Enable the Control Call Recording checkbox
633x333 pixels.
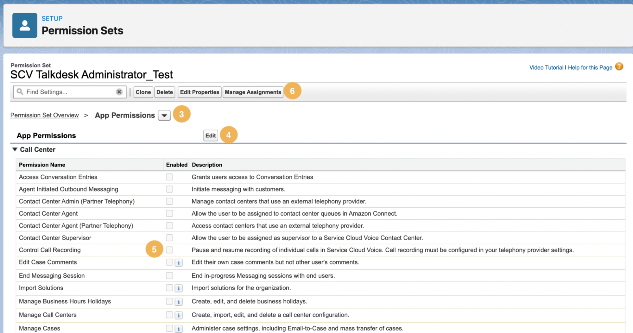[169, 250]
